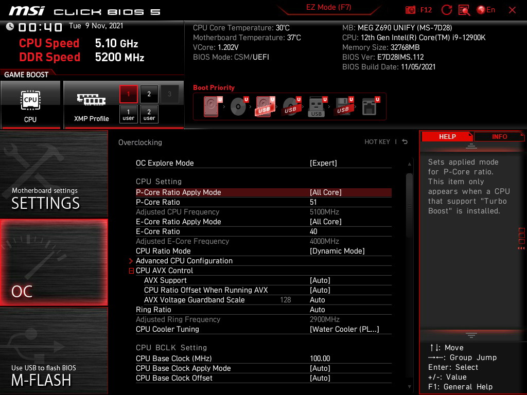The height and width of the screenshot is (395, 527).
Task: Select the network boot device icon
Action: pos(370,106)
